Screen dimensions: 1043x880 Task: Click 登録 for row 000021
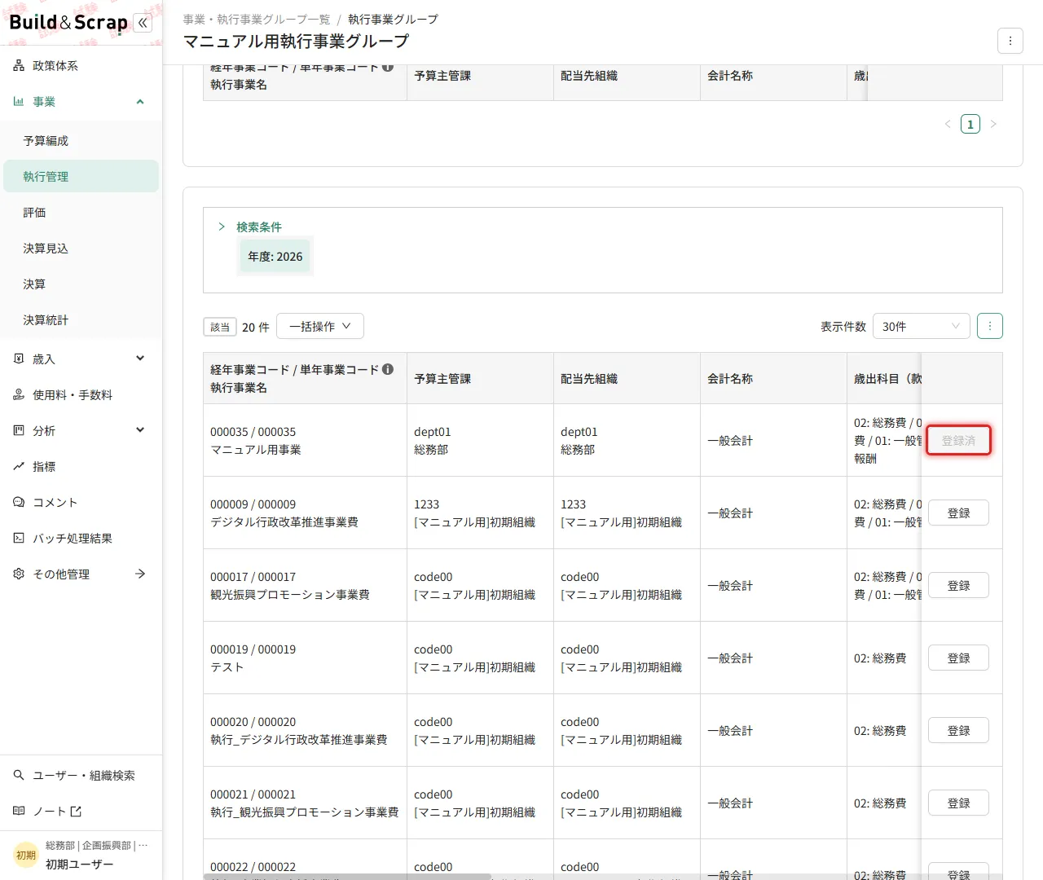[x=958, y=803]
